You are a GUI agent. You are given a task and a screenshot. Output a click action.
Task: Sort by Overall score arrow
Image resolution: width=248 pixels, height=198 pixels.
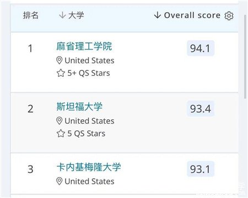158,15
